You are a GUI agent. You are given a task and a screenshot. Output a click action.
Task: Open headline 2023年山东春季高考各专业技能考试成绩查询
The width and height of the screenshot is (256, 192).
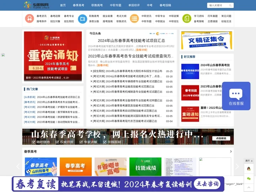point(130,56)
